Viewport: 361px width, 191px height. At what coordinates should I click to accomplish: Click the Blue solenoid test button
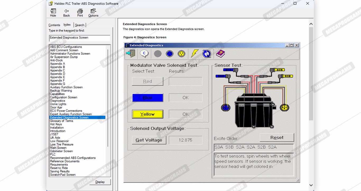(x=147, y=98)
